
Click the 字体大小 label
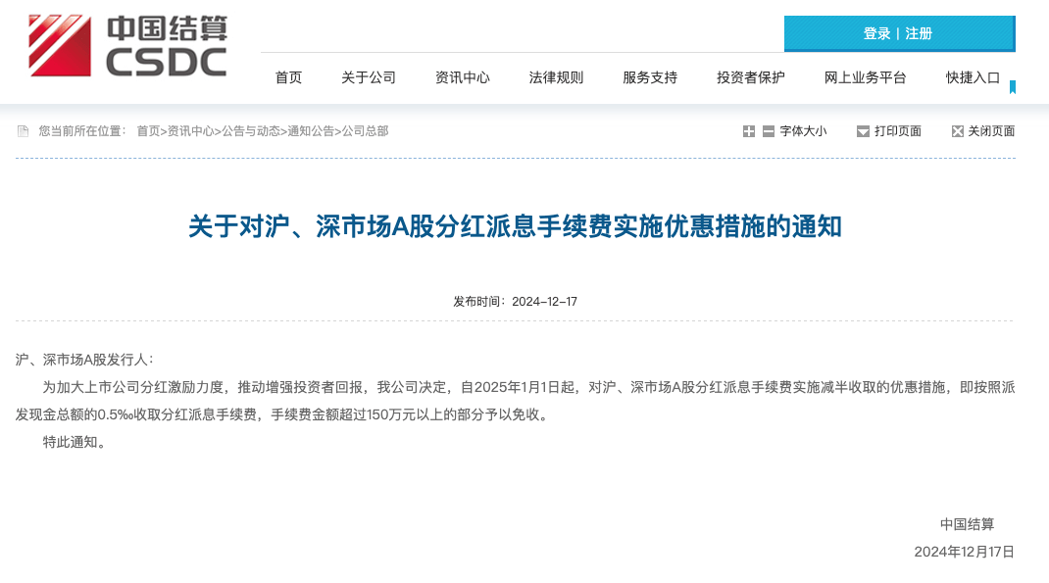(804, 131)
